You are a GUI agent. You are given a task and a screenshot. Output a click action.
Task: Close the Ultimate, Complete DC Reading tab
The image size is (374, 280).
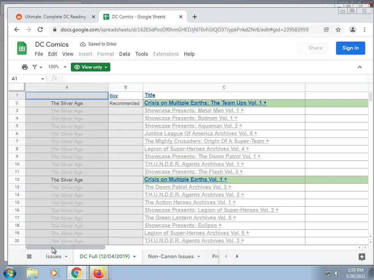(x=93, y=17)
